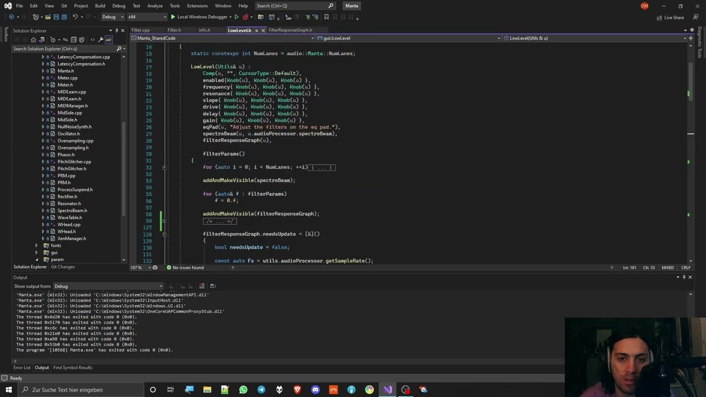Open Task View on the taskbar
Screen dimensions: 706x397
click(x=170, y=390)
